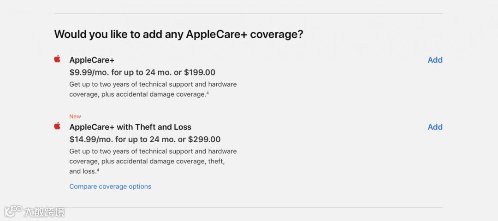The image size is (498, 221).
Task: Select the AppleCare+ with Theft and Loss title
Action: pos(130,127)
